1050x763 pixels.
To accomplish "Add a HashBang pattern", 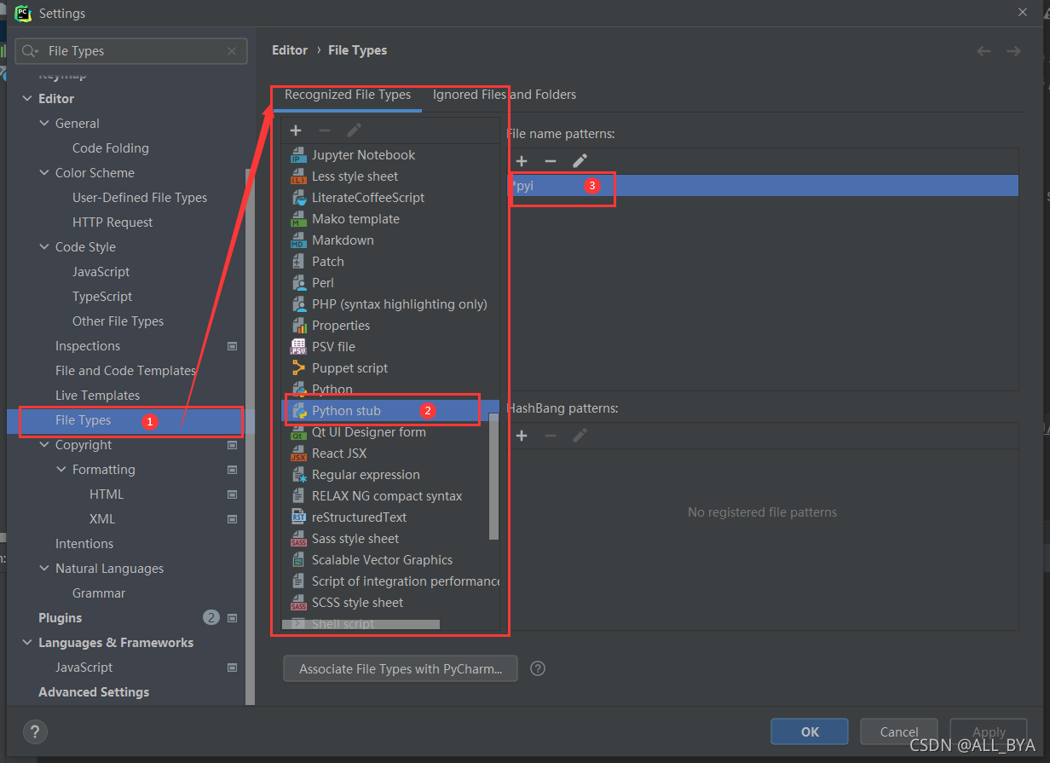I will click(x=522, y=436).
